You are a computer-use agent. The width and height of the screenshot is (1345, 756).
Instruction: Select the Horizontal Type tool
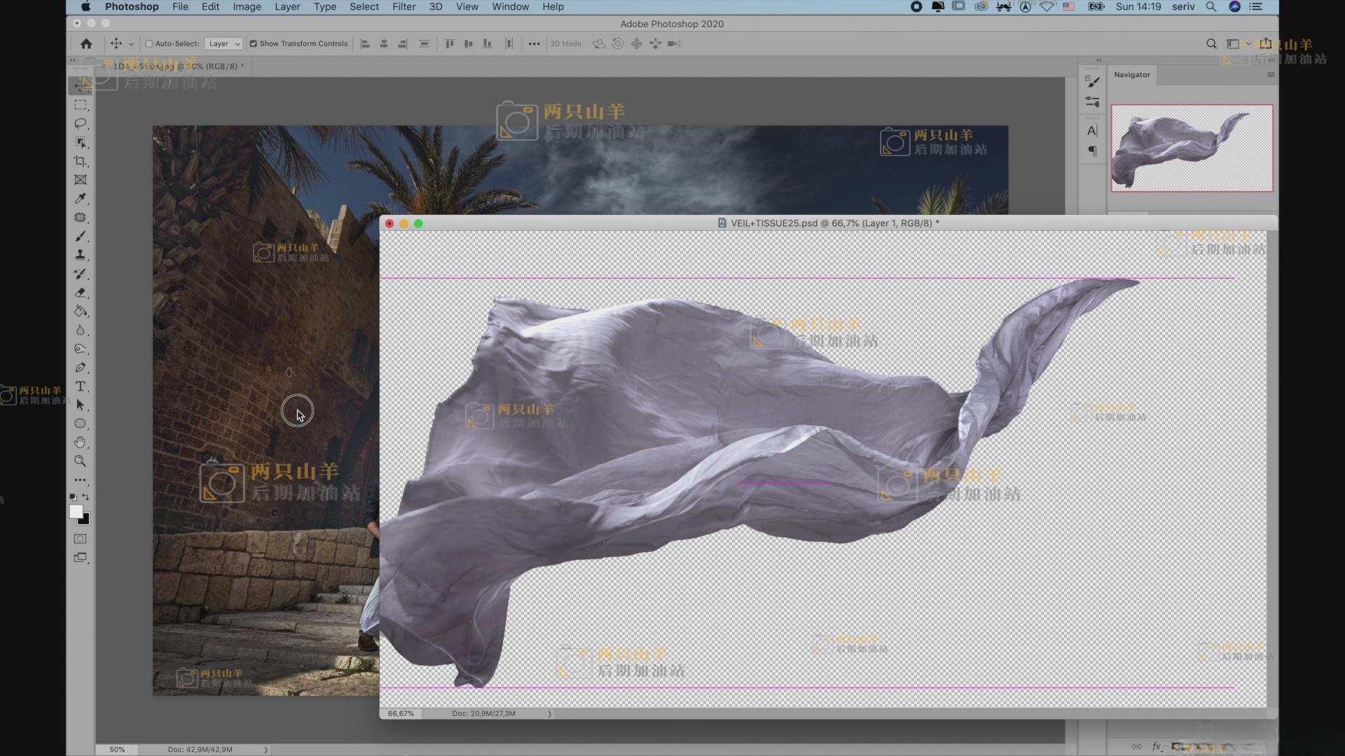[x=81, y=386]
